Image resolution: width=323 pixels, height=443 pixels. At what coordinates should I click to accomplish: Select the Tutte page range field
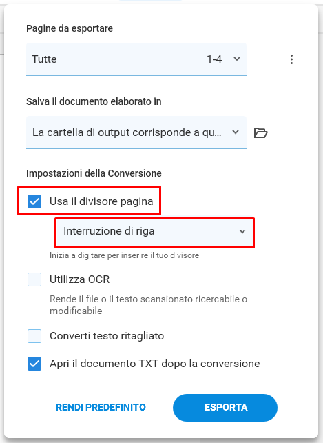click(x=136, y=59)
